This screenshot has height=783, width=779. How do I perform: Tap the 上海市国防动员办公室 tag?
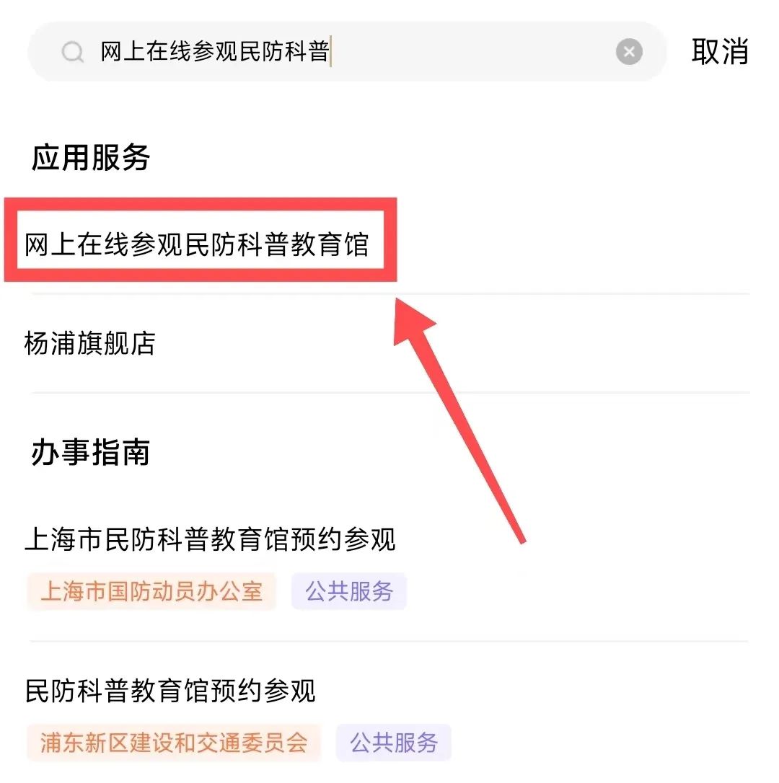[151, 592]
